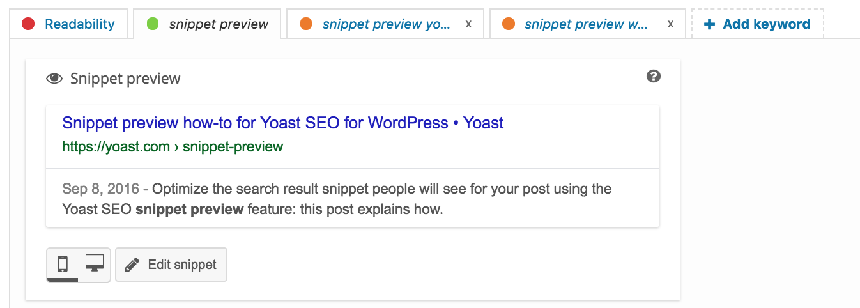Viewport: 860px width, 308px height.
Task: Click Add keyword button
Action: [757, 24]
